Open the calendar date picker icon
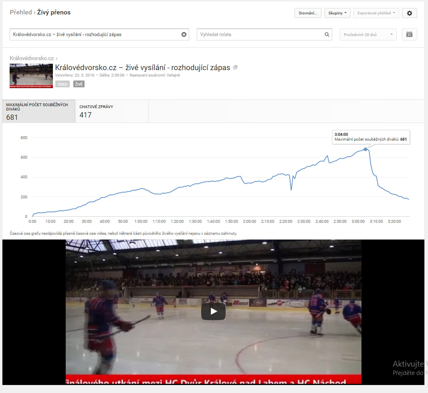The height and width of the screenshot is (393, 428). 409,34
